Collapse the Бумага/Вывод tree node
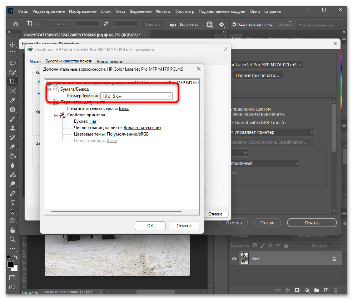The image size is (353, 300). click(49, 90)
